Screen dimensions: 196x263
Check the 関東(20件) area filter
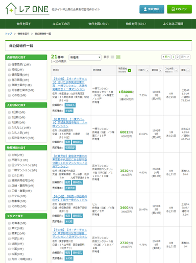click(9, 233)
